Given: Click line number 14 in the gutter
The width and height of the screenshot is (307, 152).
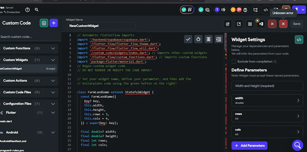Looking at the screenshot, I should (x=69, y=92).
